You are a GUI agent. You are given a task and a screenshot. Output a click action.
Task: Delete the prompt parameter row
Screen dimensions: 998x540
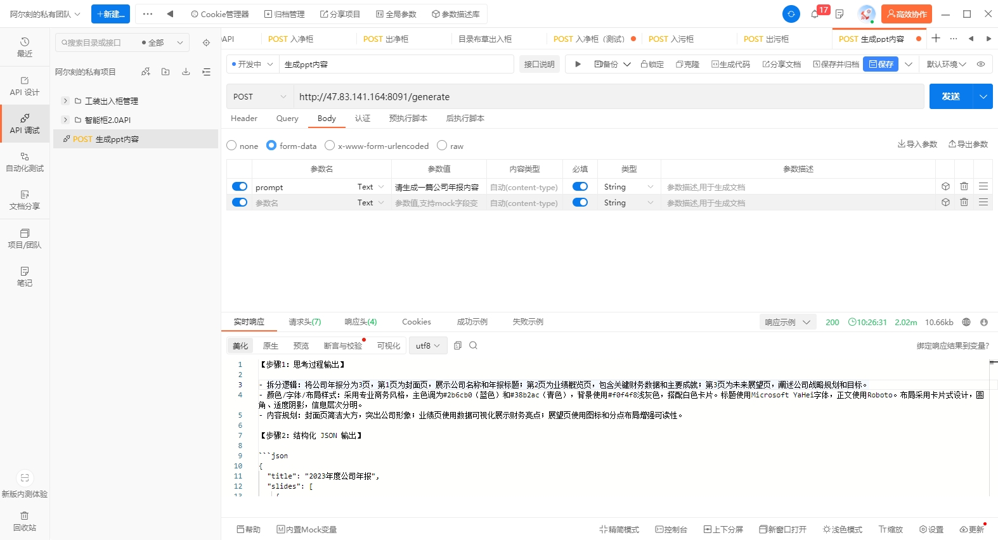[x=964, y=186]
